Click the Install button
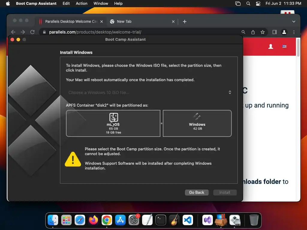307x230 pixels. 225,193
